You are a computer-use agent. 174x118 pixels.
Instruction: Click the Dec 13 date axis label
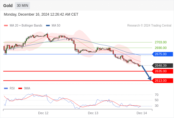(93, 113)
